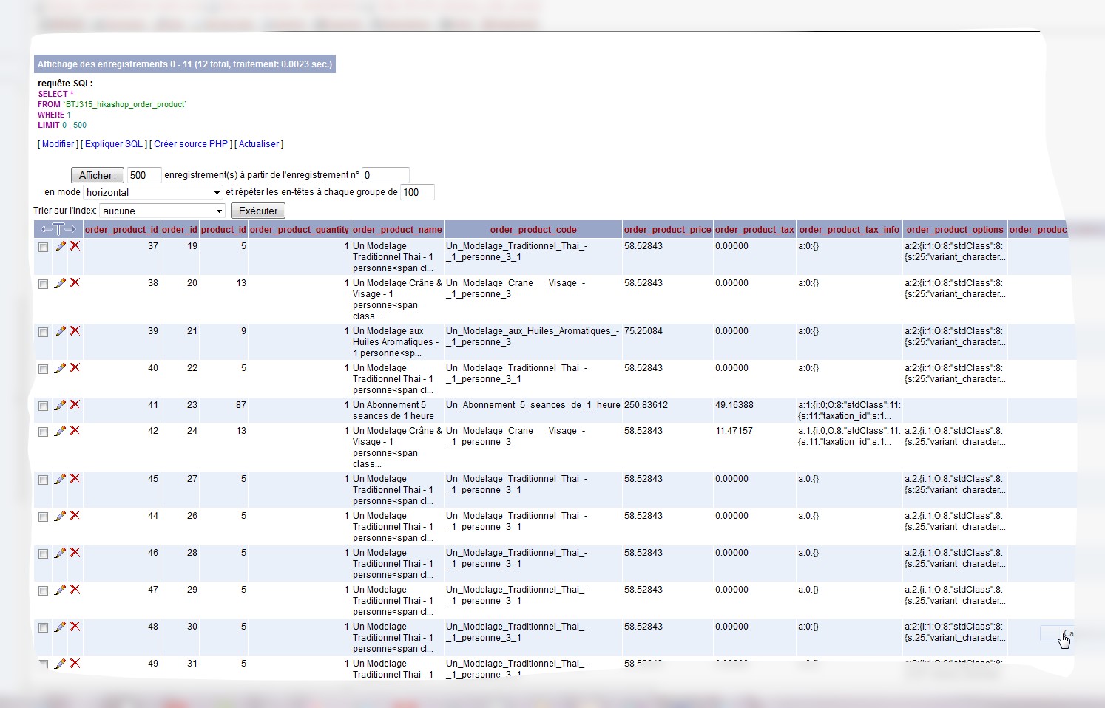The width and height of the screenshot is (1105, 708).
Task: Delete the row with order_product_id 39
Action: pyautogui.click(x=75, y=331)
